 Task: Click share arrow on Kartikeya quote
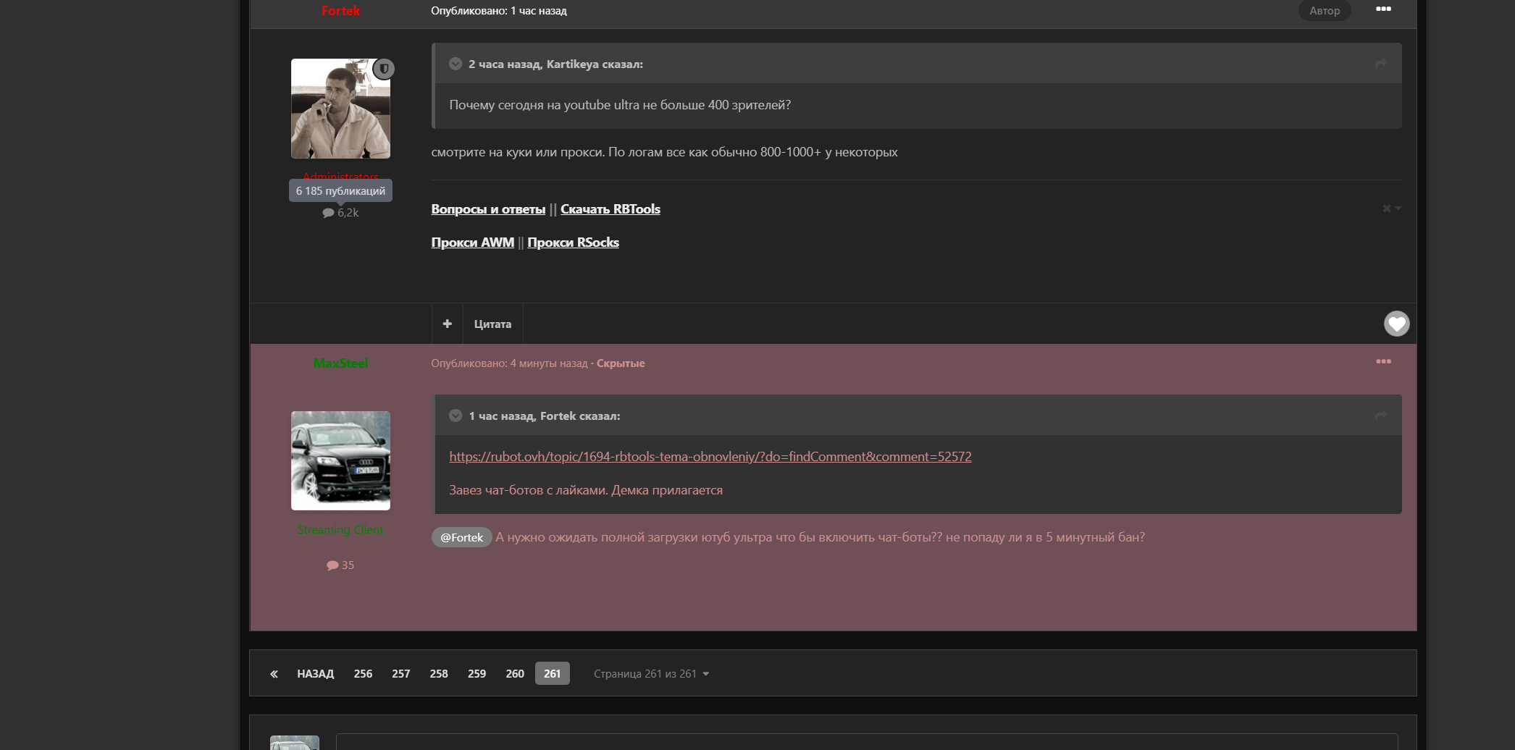1380,64
